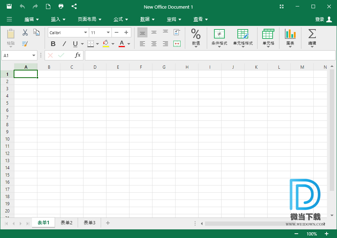Open the 插入 ribbon menu
Screen dimensions: 337x238
(x=58, y=19)
